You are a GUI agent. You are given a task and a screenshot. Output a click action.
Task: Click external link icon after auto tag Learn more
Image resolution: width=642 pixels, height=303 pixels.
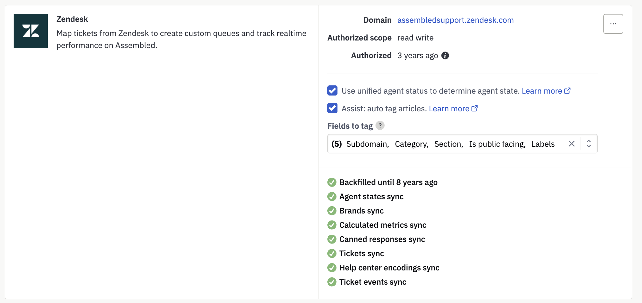(475, 108)
